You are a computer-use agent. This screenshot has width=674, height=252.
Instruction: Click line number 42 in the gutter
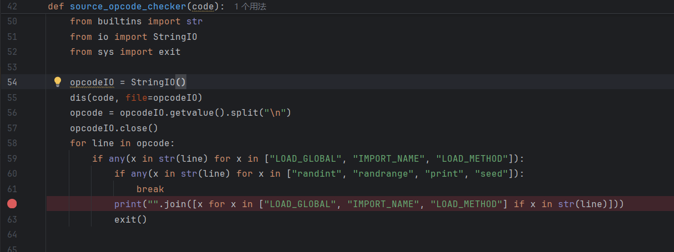click(x=12, y=7)
